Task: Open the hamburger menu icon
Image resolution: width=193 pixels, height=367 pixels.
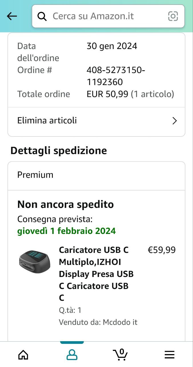Action: point(169,355)
